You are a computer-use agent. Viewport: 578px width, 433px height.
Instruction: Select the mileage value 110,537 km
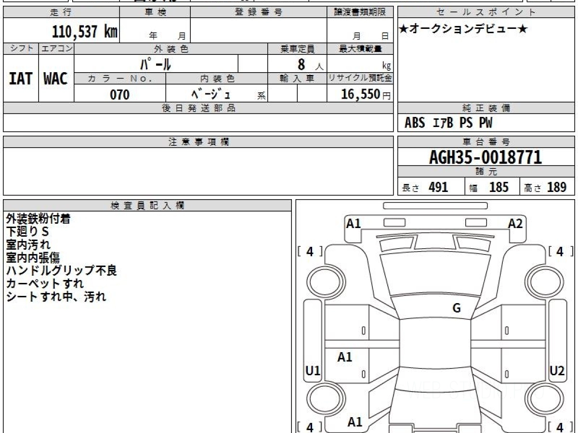tap(85, 31)
